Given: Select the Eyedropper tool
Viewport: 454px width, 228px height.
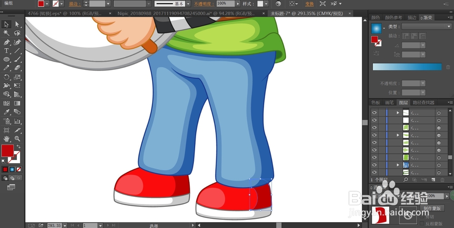Looking at the screenshot, I should 6,112.
